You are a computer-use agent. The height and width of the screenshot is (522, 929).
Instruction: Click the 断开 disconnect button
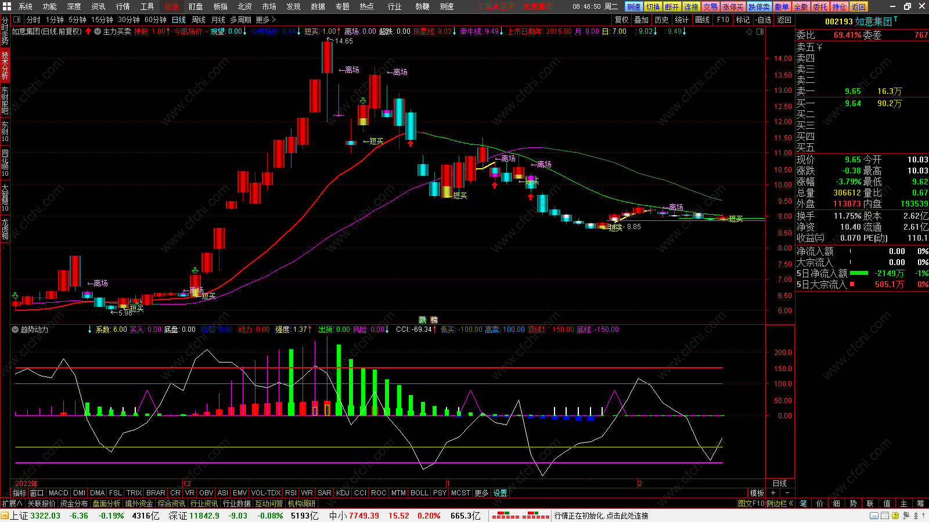coord(672,7)
